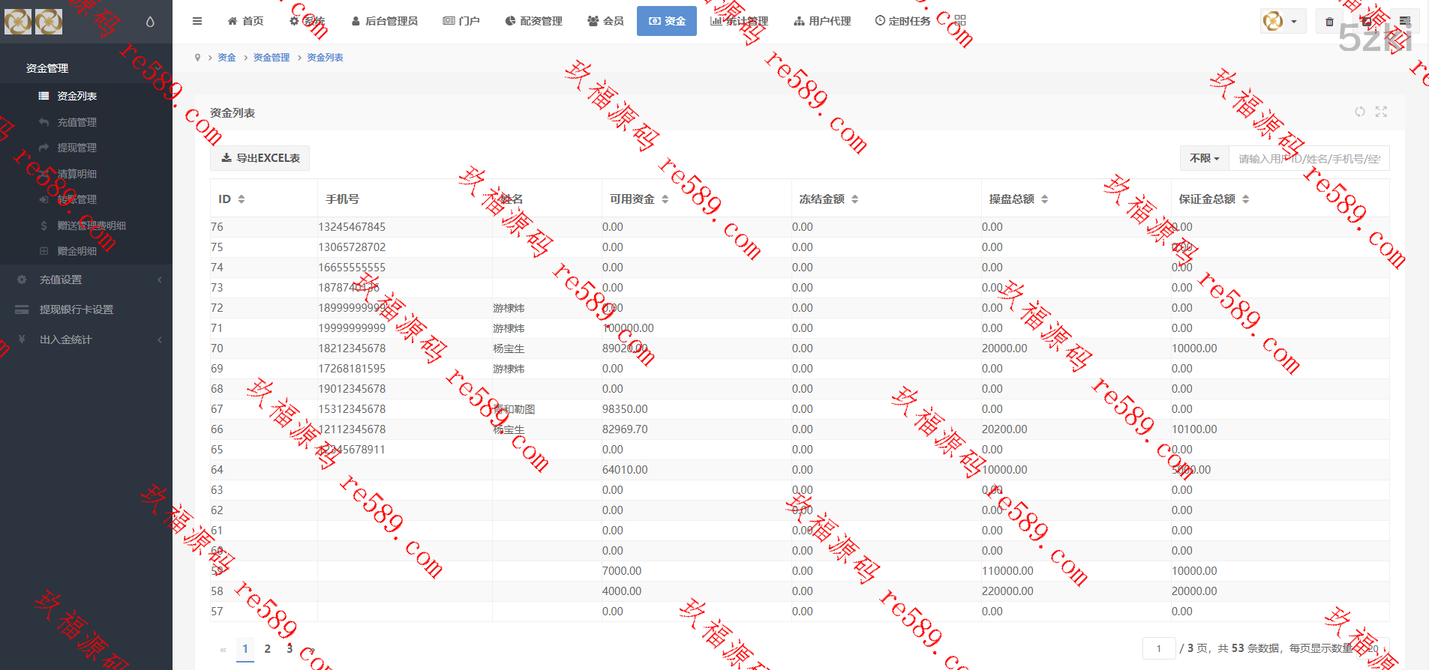Toggle sidebar with the hamburger menu icon
Image resolution: width=1429 pixels, height=670 pixels.
tap(197, 21)
